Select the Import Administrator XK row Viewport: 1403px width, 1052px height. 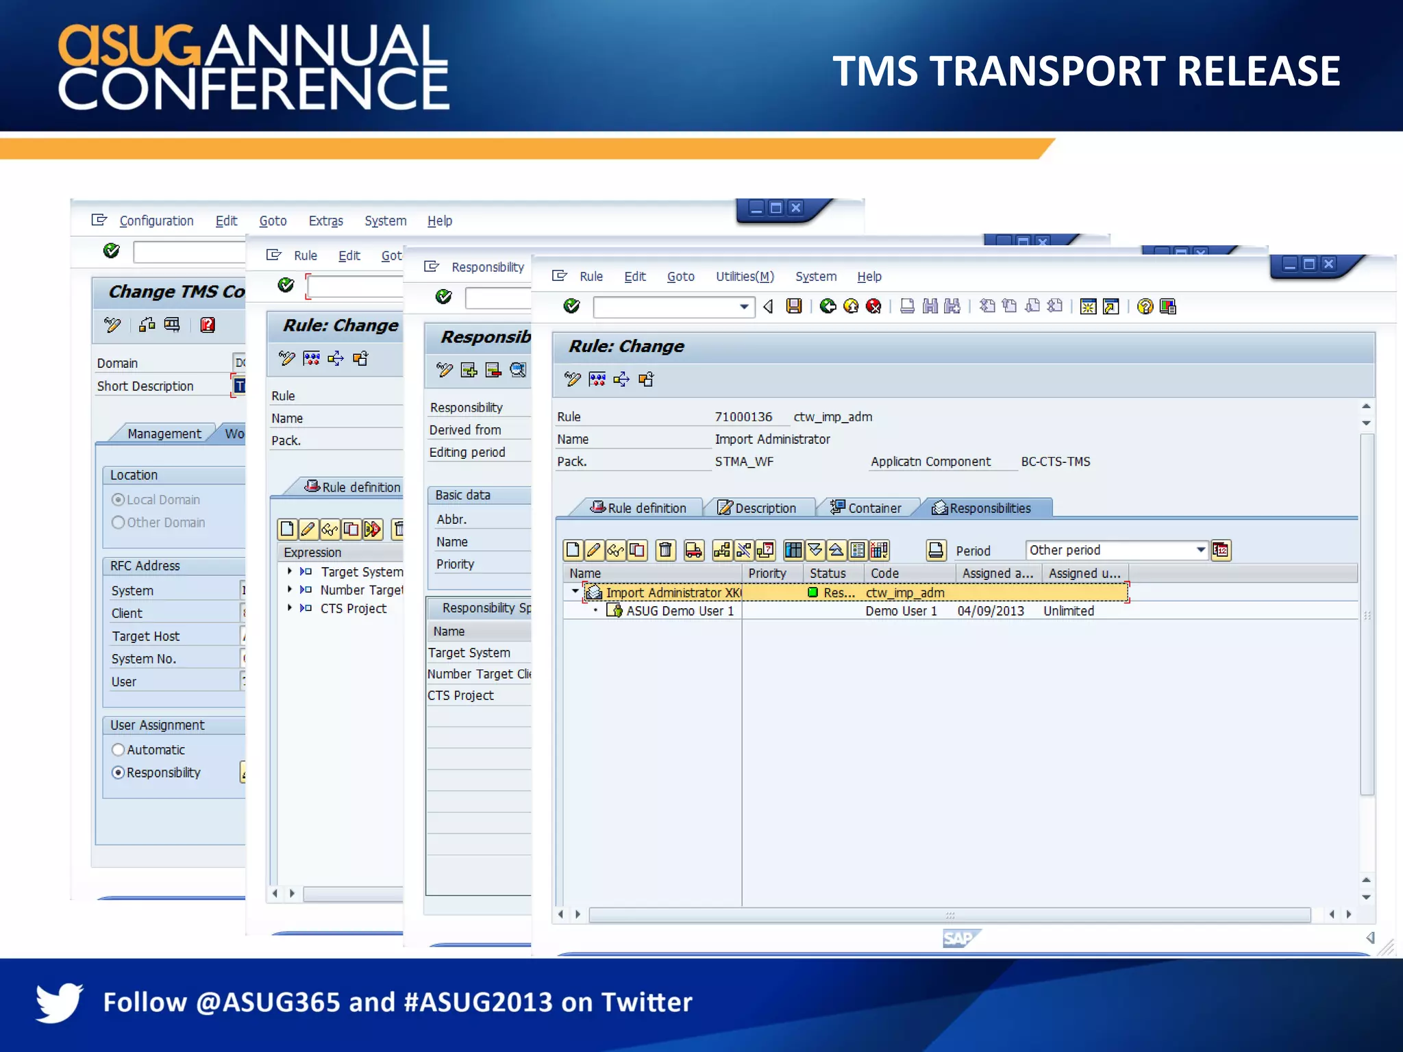(x=855, y=592)
